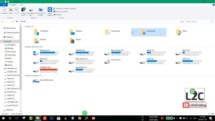Select Windows (C:) in navigation tree
This screenshot has height=121, width=215.
[12, 69]
